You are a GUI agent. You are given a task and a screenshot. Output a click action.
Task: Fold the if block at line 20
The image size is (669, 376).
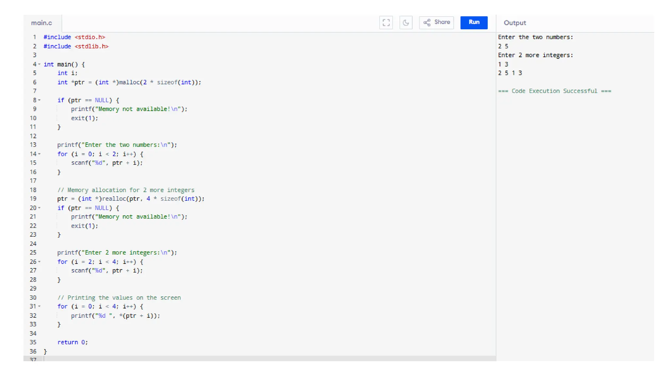click(x=39, y=208)
